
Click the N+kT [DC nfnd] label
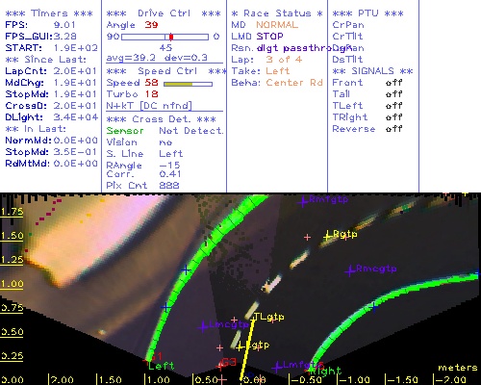coord(149,106)
